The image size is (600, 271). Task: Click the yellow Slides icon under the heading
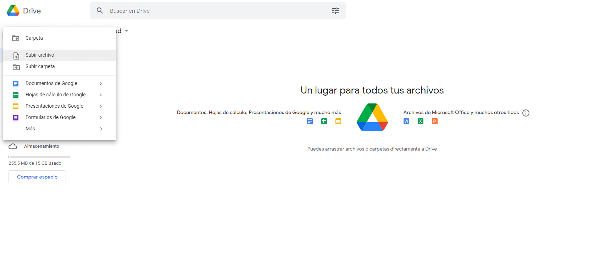coord(338,121)
